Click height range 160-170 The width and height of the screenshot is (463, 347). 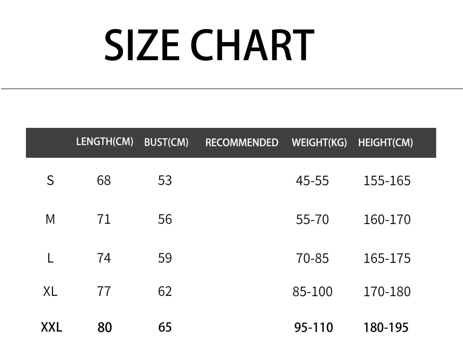(387, 219)
